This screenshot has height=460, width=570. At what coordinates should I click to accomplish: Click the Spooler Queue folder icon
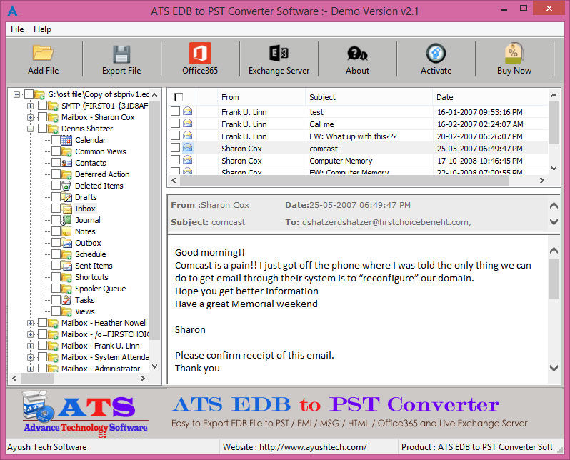(66, 289)
